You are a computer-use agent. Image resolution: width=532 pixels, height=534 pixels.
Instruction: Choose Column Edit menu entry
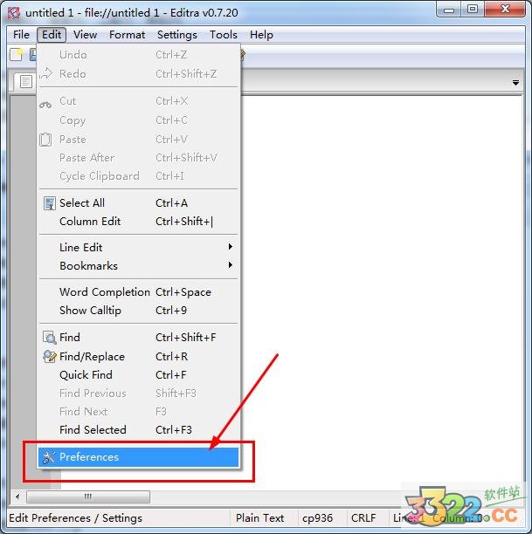click(138, 222)
